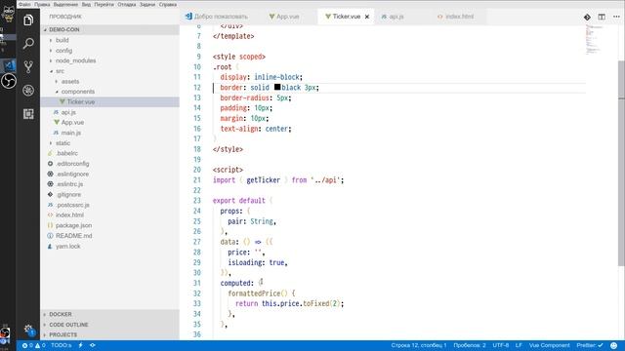Screen dimensions: 625x351
Task: Click the Split Editor icon
Action: point(602,17)
